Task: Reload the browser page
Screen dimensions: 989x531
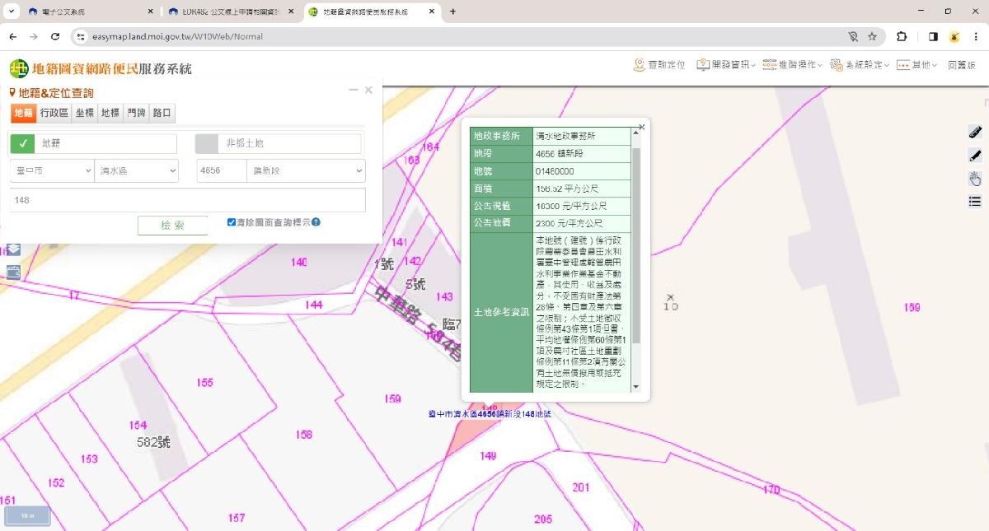Action: (x=55, y=36)
